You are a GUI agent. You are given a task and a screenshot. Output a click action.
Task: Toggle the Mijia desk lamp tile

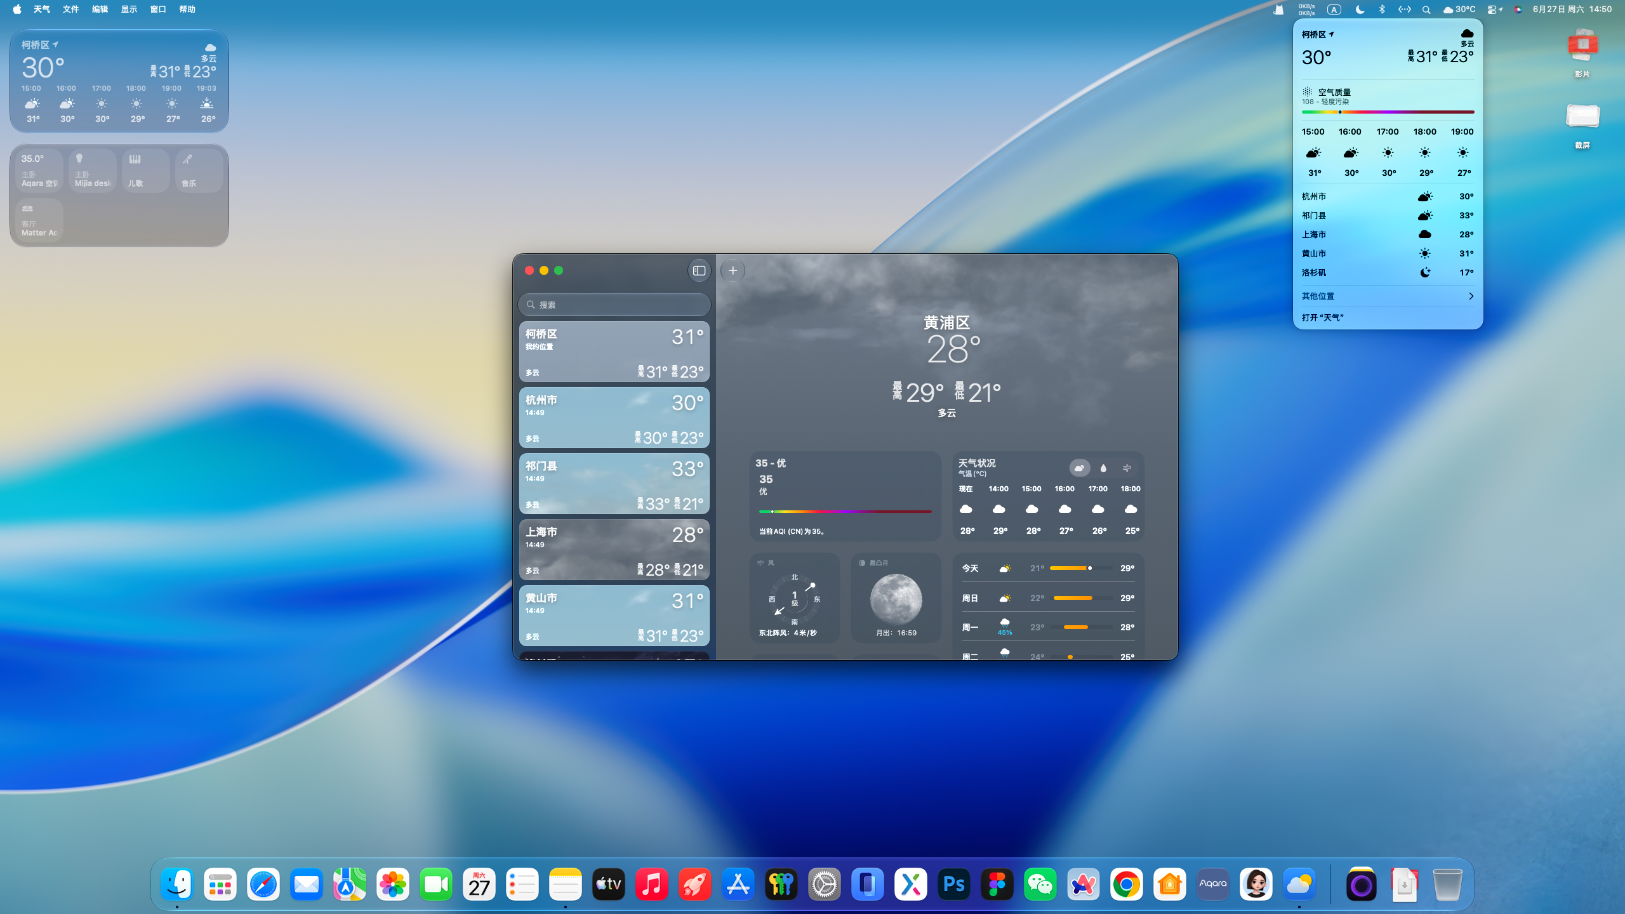[x=93, y=170]
